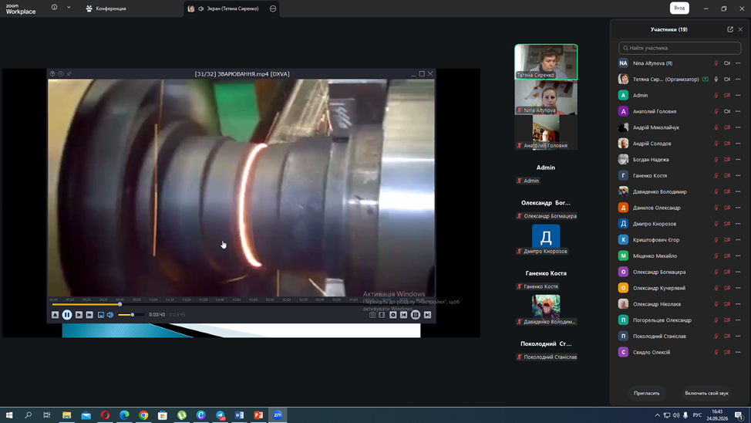Open the Windows Start menu
Screen dimensions: 751x423
tap(9, 415)
